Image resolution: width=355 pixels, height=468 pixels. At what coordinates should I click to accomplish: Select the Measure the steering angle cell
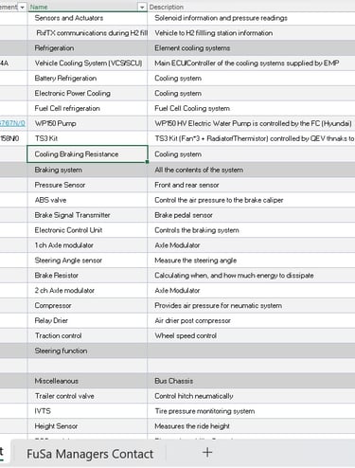[251, 261]
